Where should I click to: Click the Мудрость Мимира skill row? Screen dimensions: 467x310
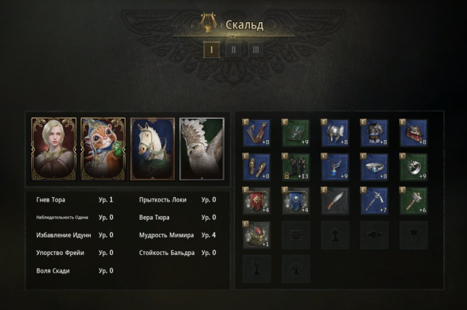pyautogui.click(x=178, y=235)
